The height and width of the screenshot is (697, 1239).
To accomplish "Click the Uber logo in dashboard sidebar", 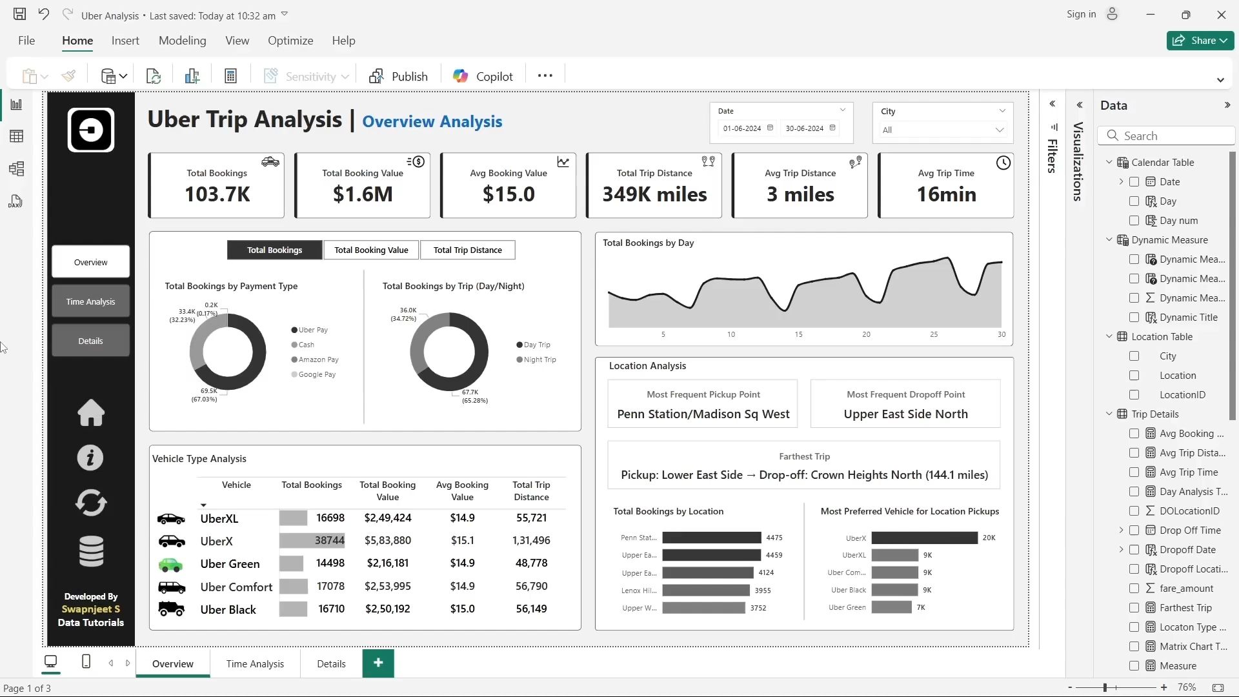I will click(91, 130).
